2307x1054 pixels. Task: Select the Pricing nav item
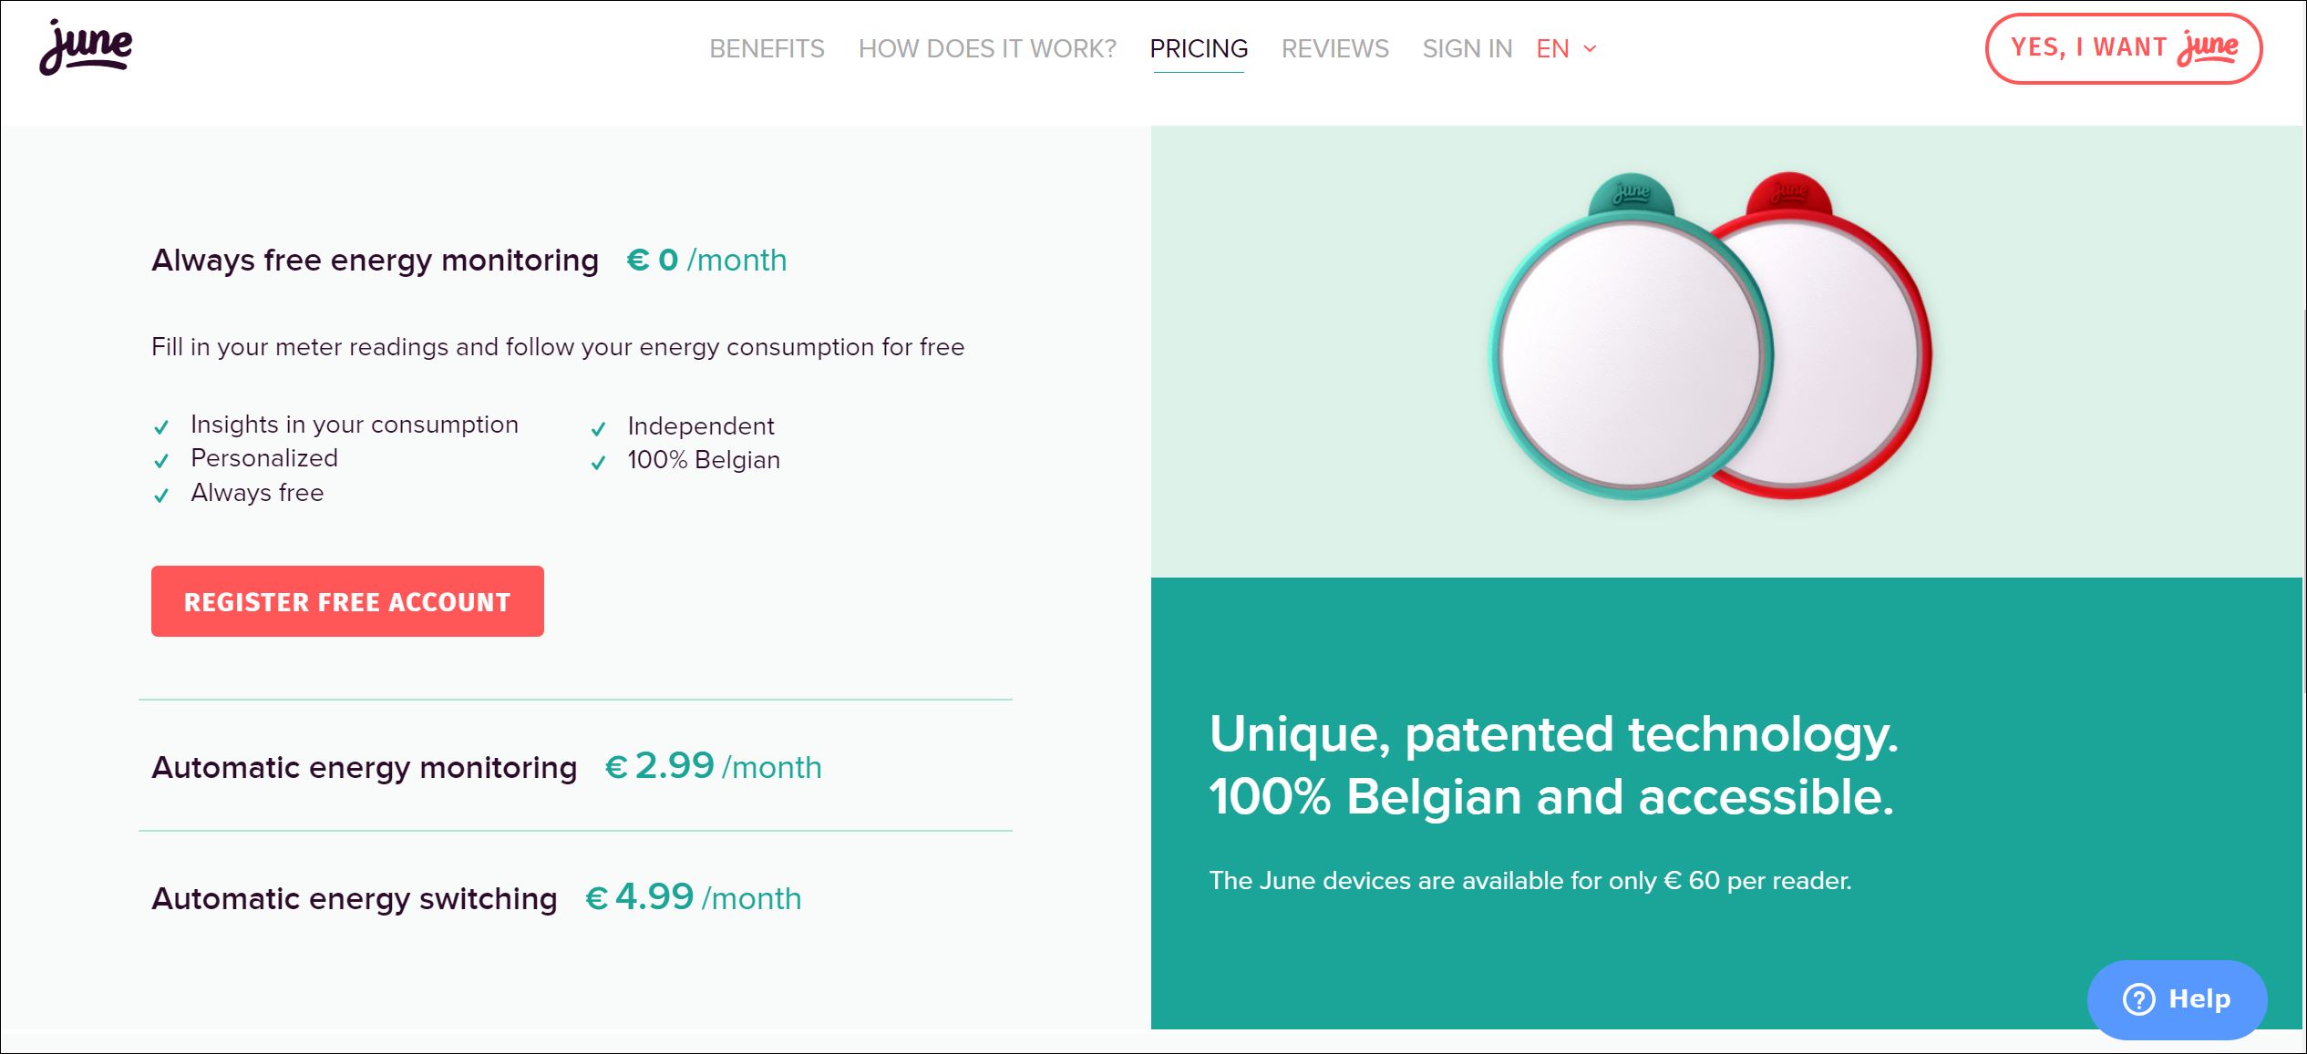1199,49
